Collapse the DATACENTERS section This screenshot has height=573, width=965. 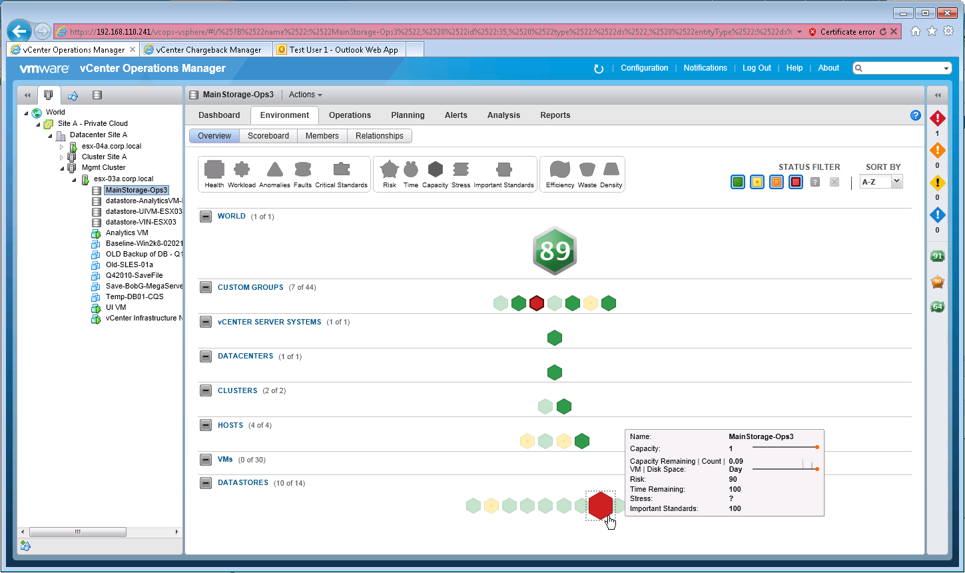(206, 356)
